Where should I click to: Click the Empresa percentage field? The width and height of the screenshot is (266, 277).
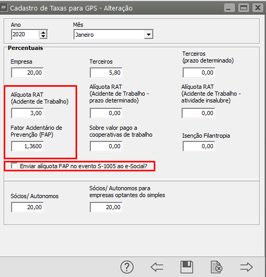click(x=27, y=73)
